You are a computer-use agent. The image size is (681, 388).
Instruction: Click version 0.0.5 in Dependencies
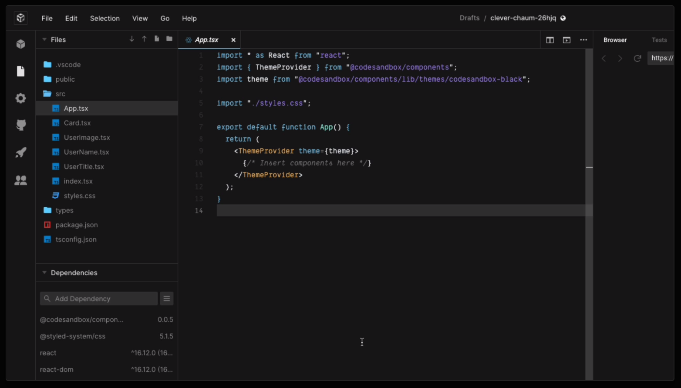coord(165,320)
